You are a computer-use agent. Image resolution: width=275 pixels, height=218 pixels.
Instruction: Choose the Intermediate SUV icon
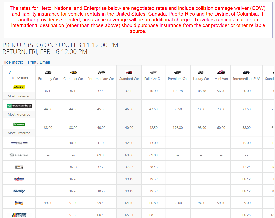[246, 72]
